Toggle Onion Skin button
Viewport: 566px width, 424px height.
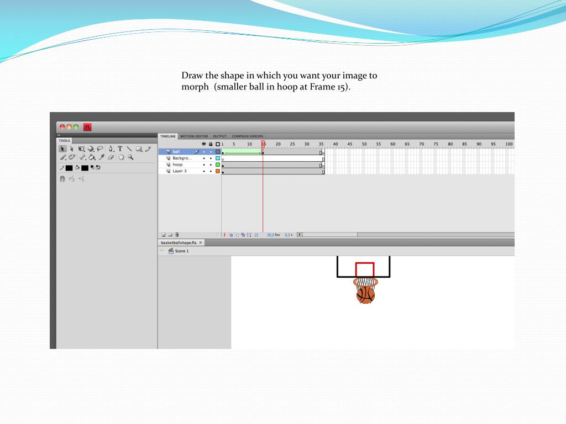[x=232, y=235]
